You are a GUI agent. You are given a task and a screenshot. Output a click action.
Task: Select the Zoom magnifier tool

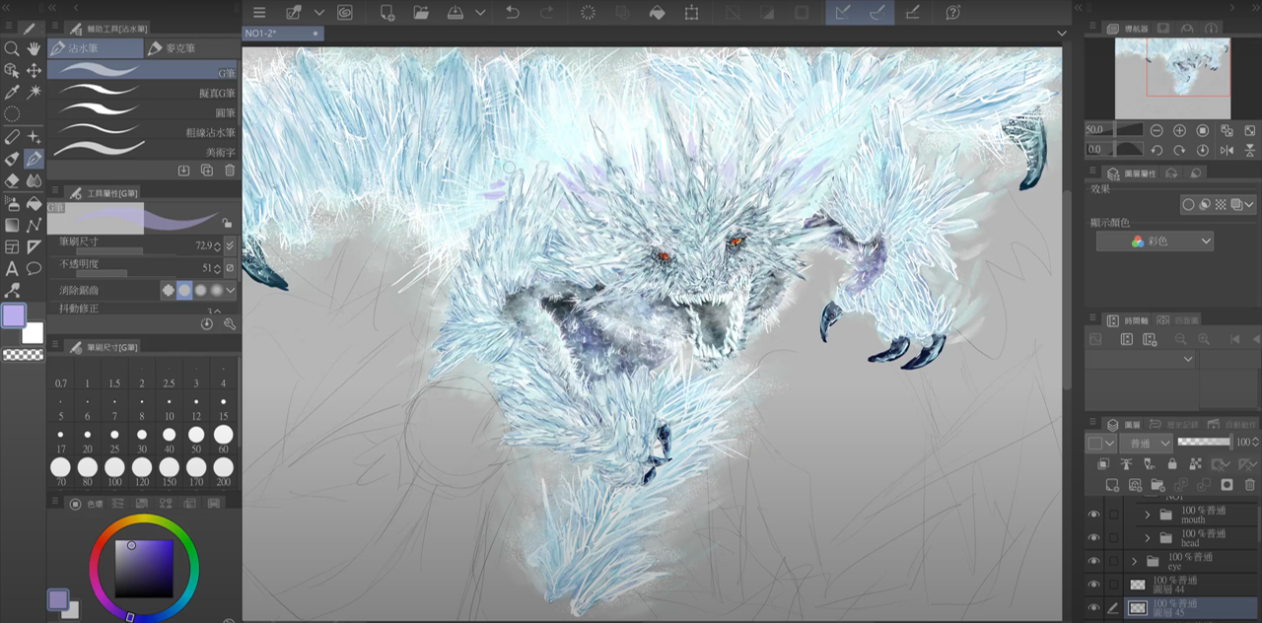point(12,48)
